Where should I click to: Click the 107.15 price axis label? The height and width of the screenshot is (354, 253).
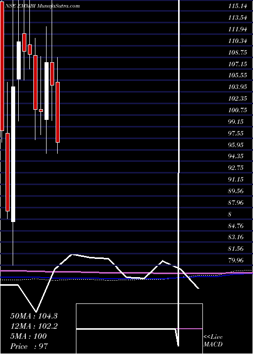click(237, 64)
